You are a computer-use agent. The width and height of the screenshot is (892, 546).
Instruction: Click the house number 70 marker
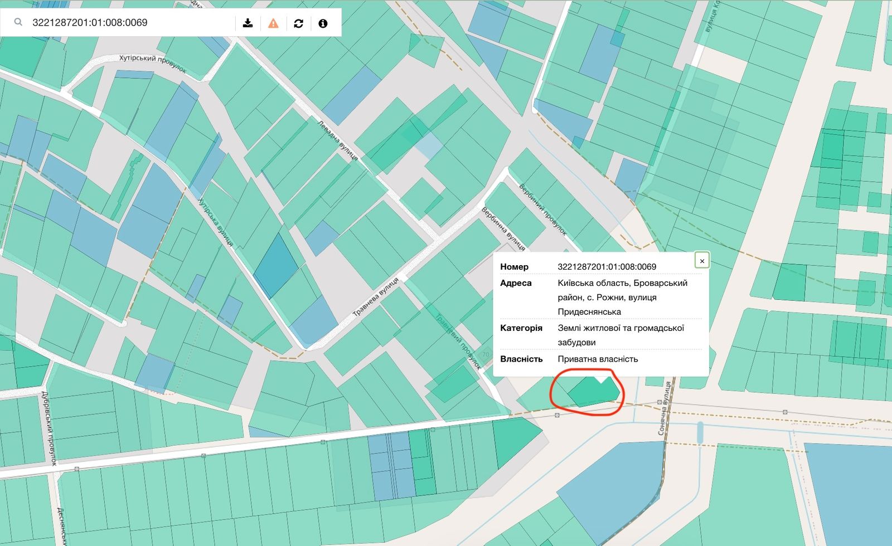(485, 354)
